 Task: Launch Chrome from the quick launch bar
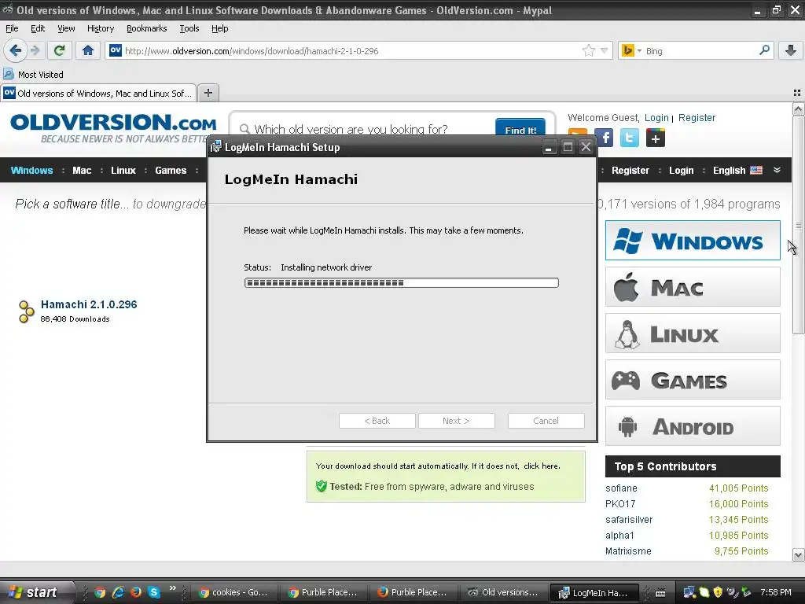100,592
